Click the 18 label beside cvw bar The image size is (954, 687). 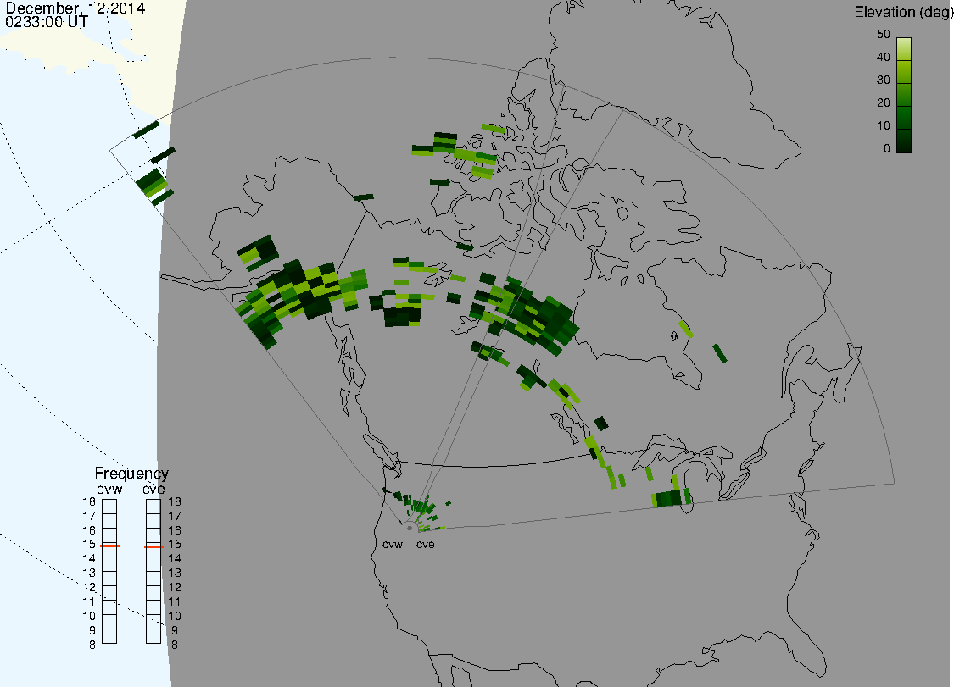click(89, 502)
